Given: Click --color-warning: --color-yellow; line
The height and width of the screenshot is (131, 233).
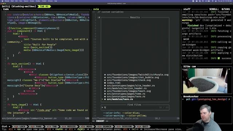Looking at the screenshot, I should (x=125, y=116).
